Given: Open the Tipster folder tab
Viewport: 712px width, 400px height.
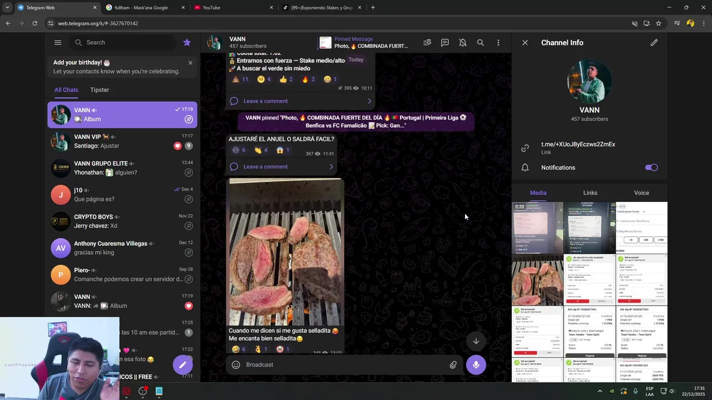Looking at the screenshot, I should pyautogui.click(x=100, y=90).
